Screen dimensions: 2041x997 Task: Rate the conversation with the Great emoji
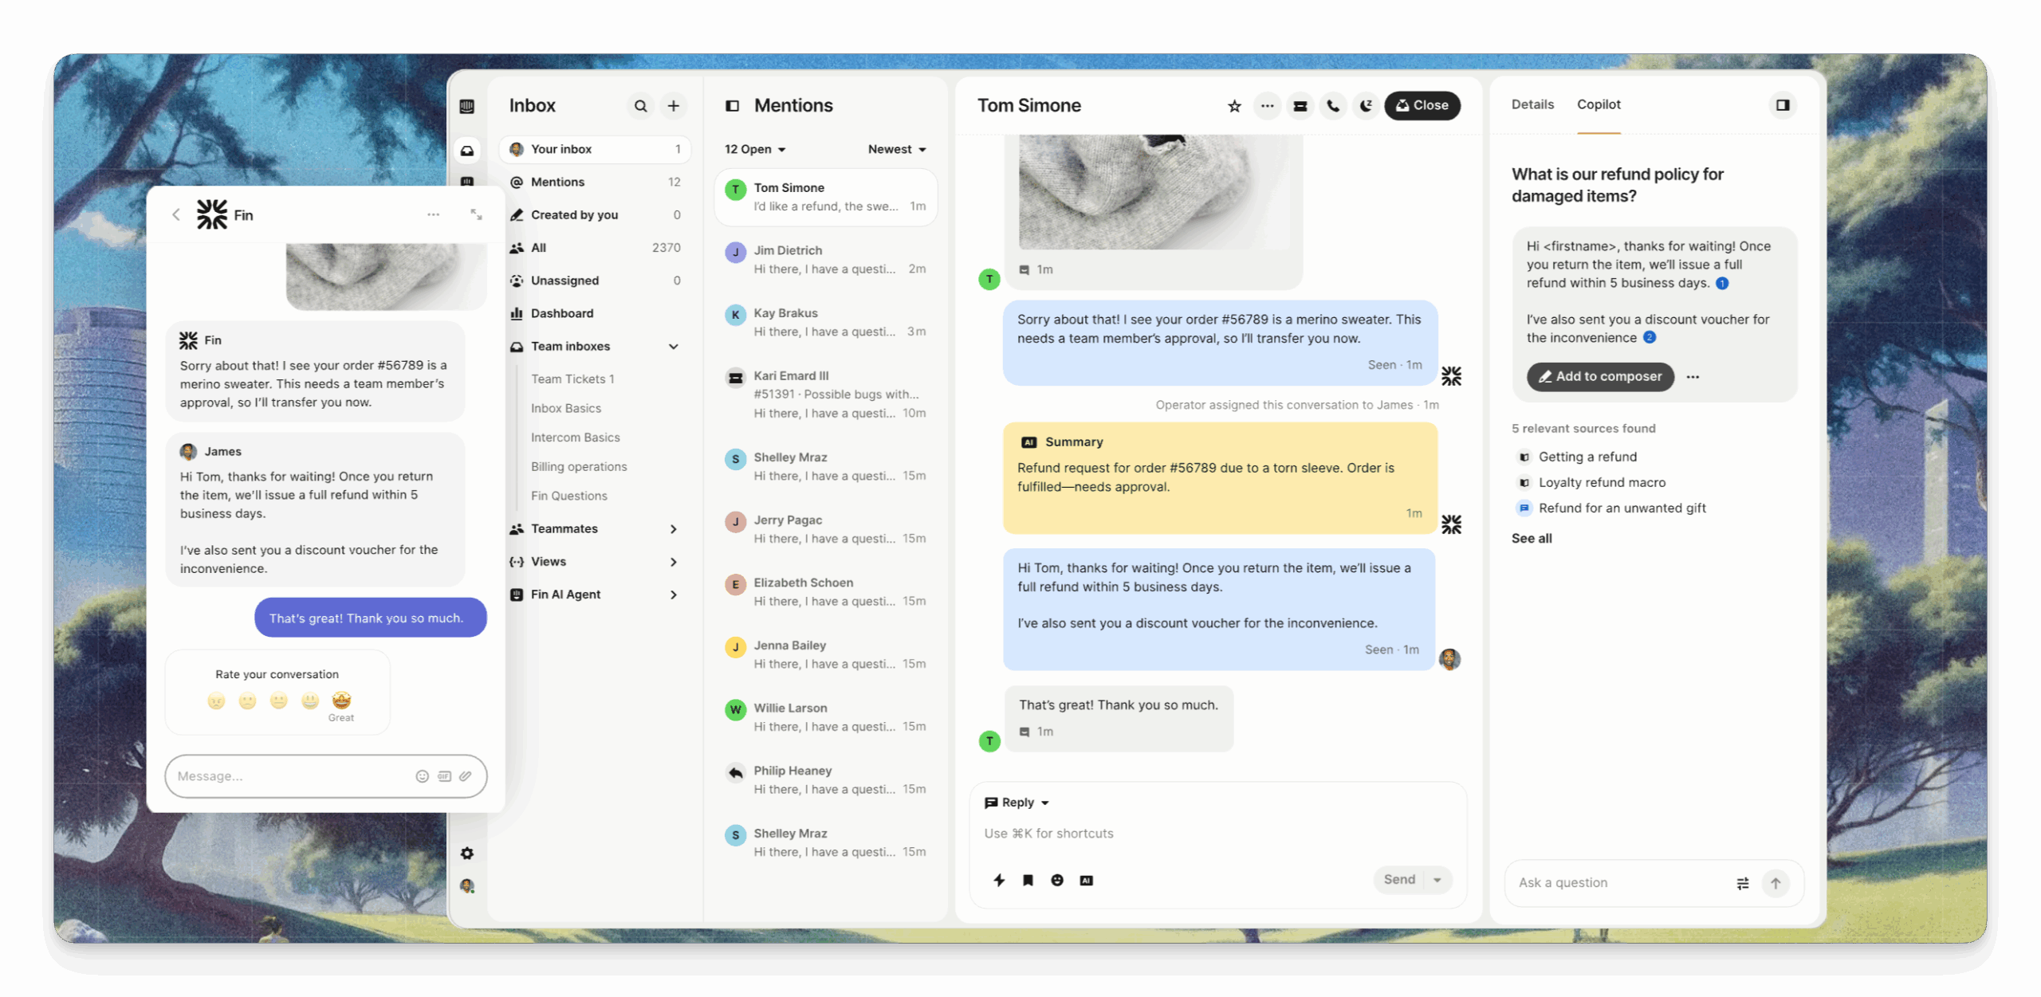click(341, 701)
